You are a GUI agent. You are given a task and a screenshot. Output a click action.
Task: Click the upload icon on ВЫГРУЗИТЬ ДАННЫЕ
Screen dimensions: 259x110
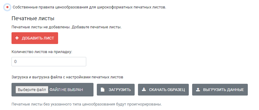(198, 90)
